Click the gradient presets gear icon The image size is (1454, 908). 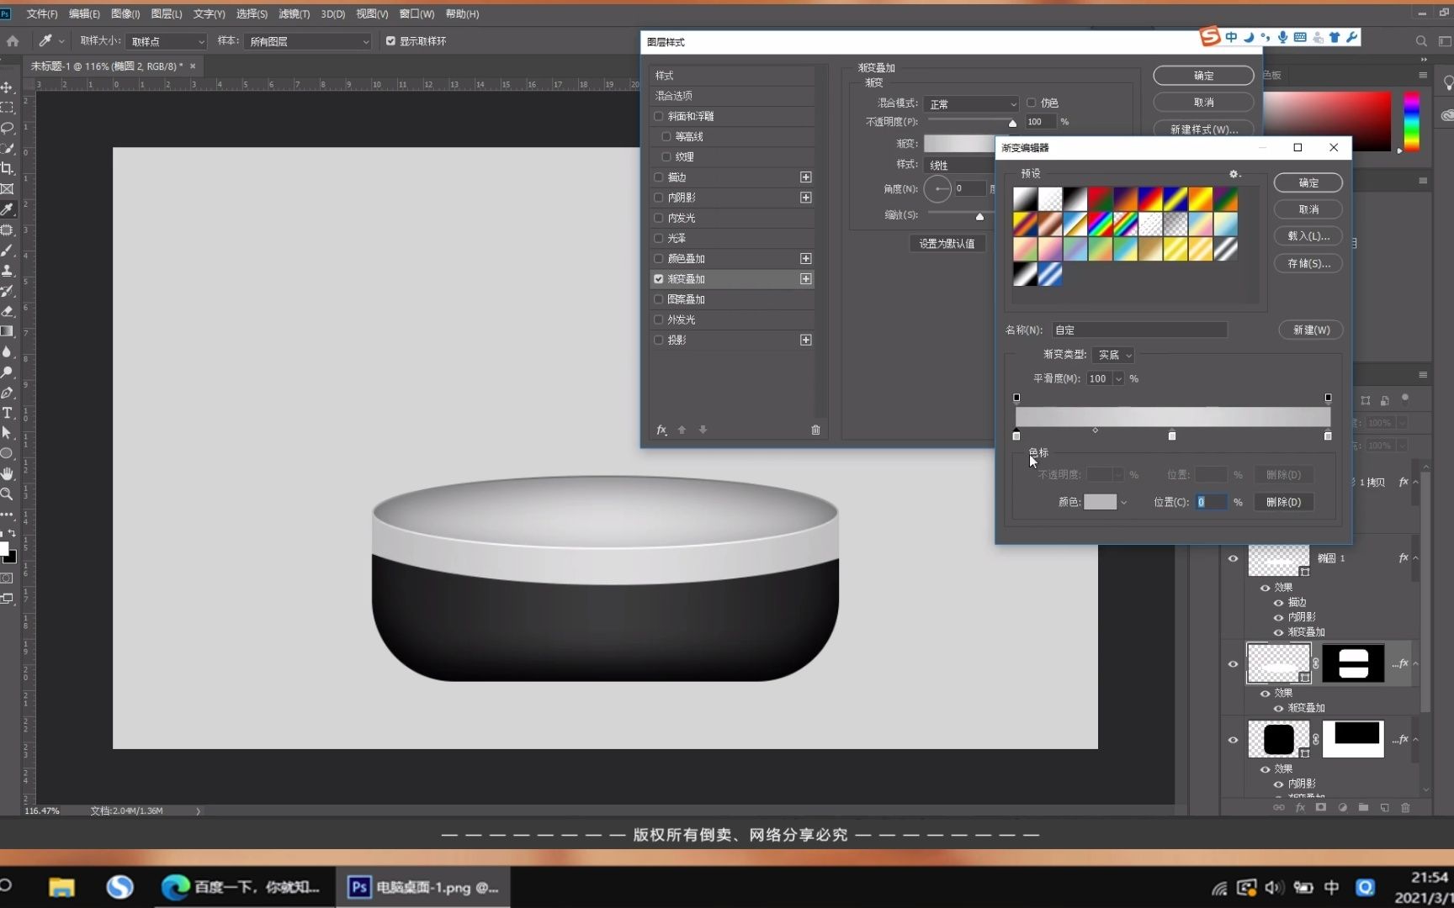click(1234, 174)
